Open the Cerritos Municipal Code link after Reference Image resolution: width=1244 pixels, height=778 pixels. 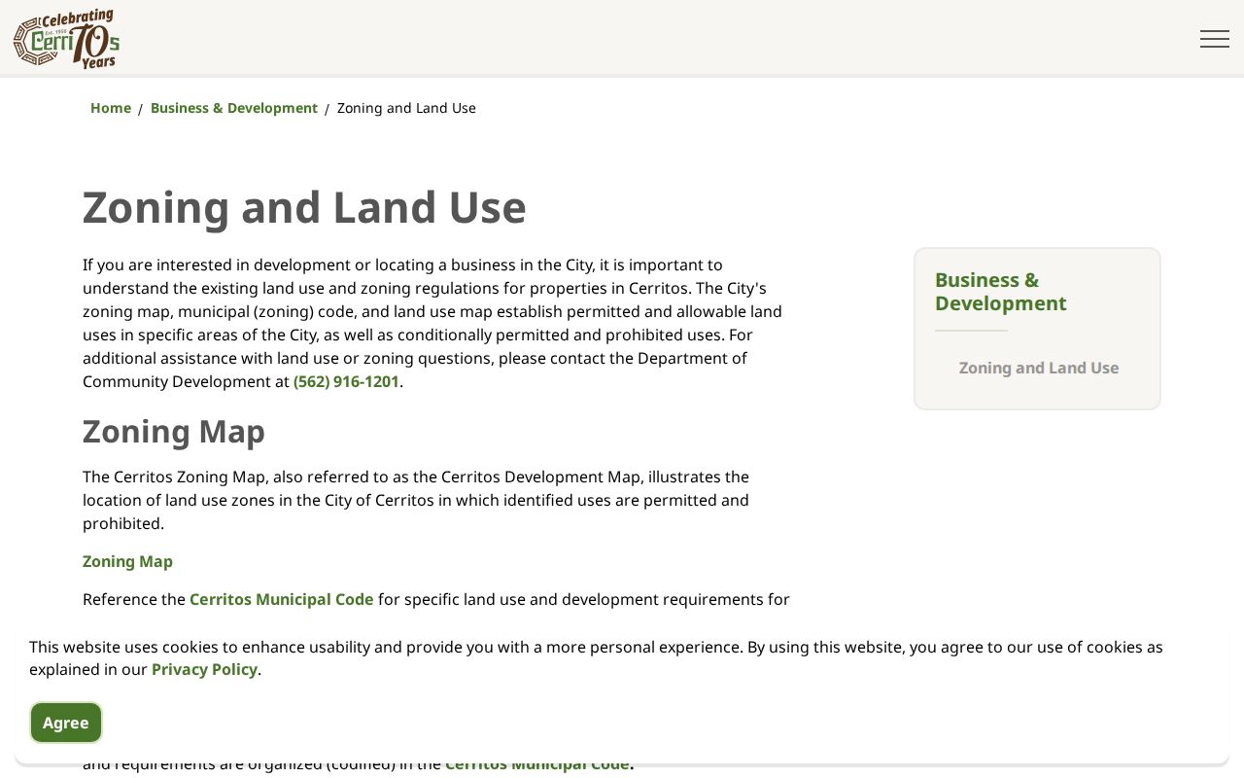pos(281,599)
